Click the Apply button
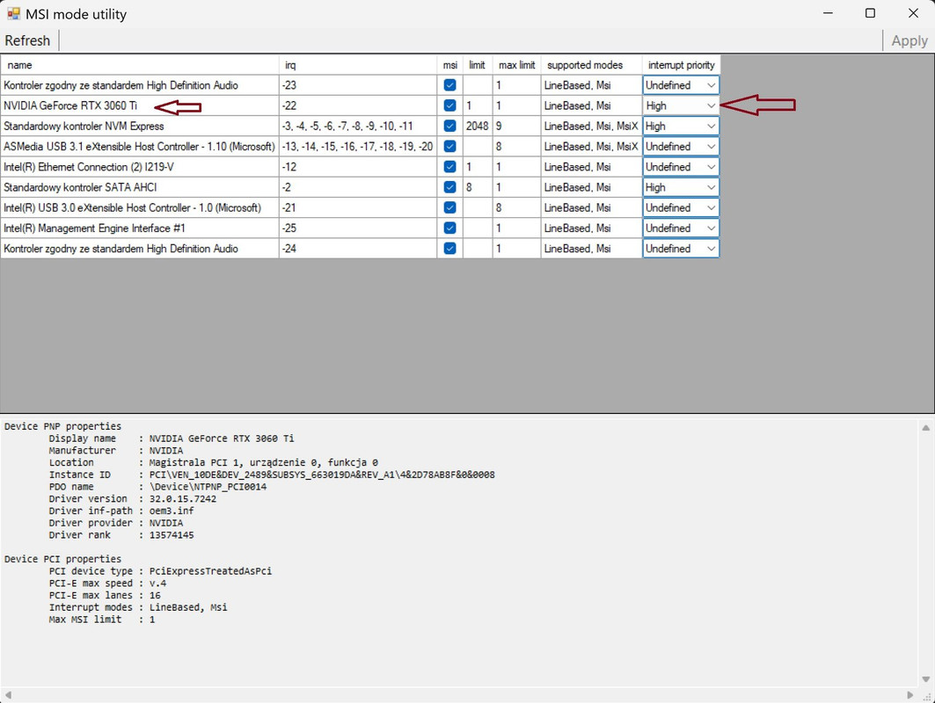 (x=909, y=40)
